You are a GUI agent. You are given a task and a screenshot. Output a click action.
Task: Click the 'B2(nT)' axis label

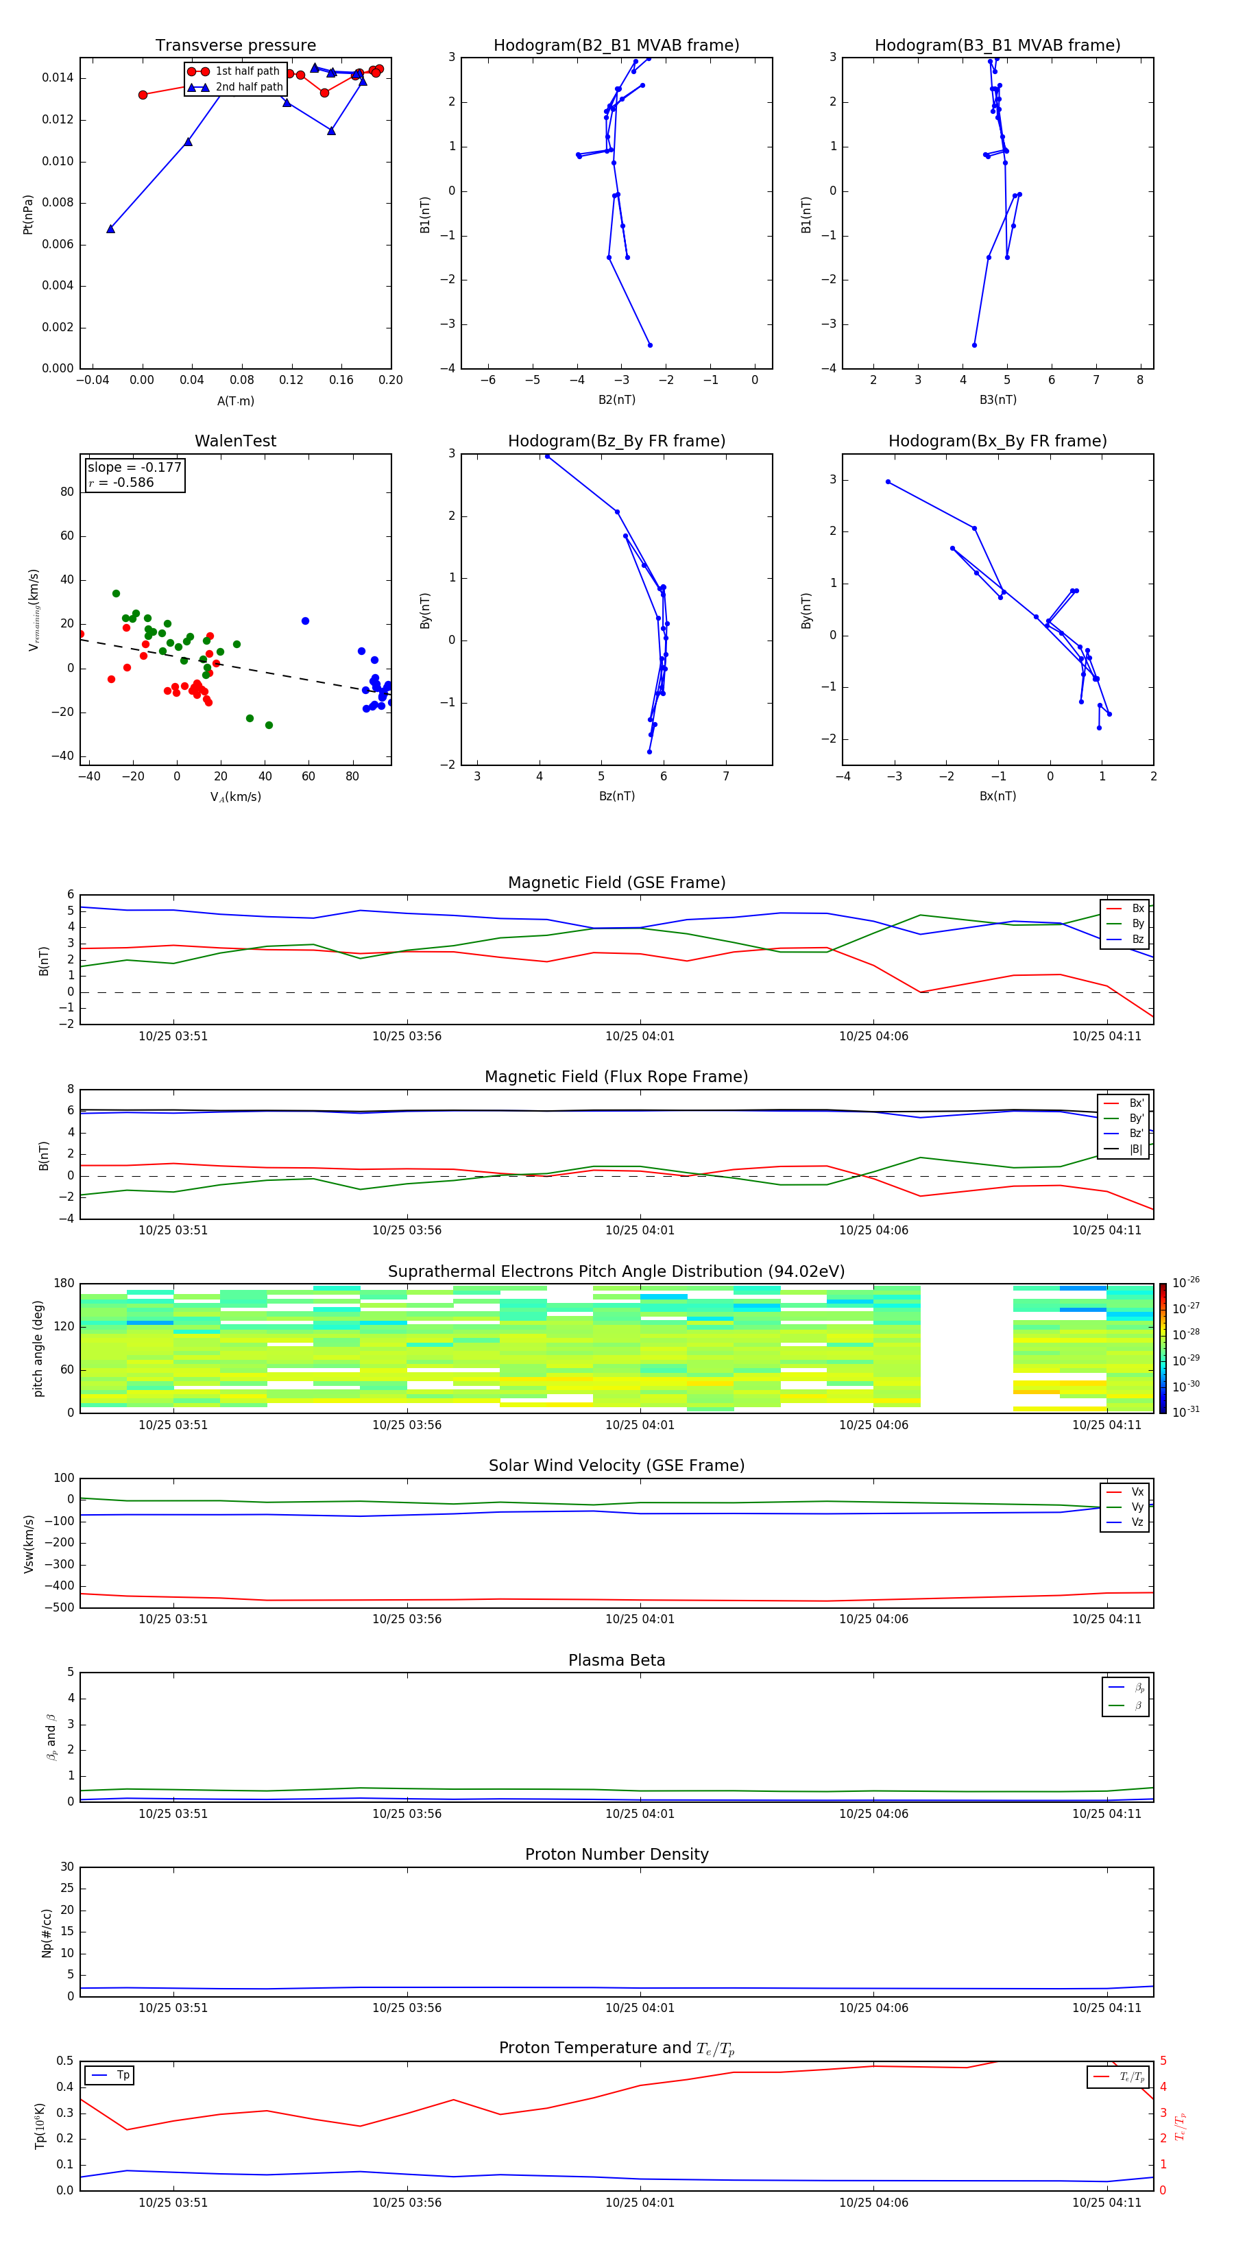pyautogui.click(x=616, y=400)
